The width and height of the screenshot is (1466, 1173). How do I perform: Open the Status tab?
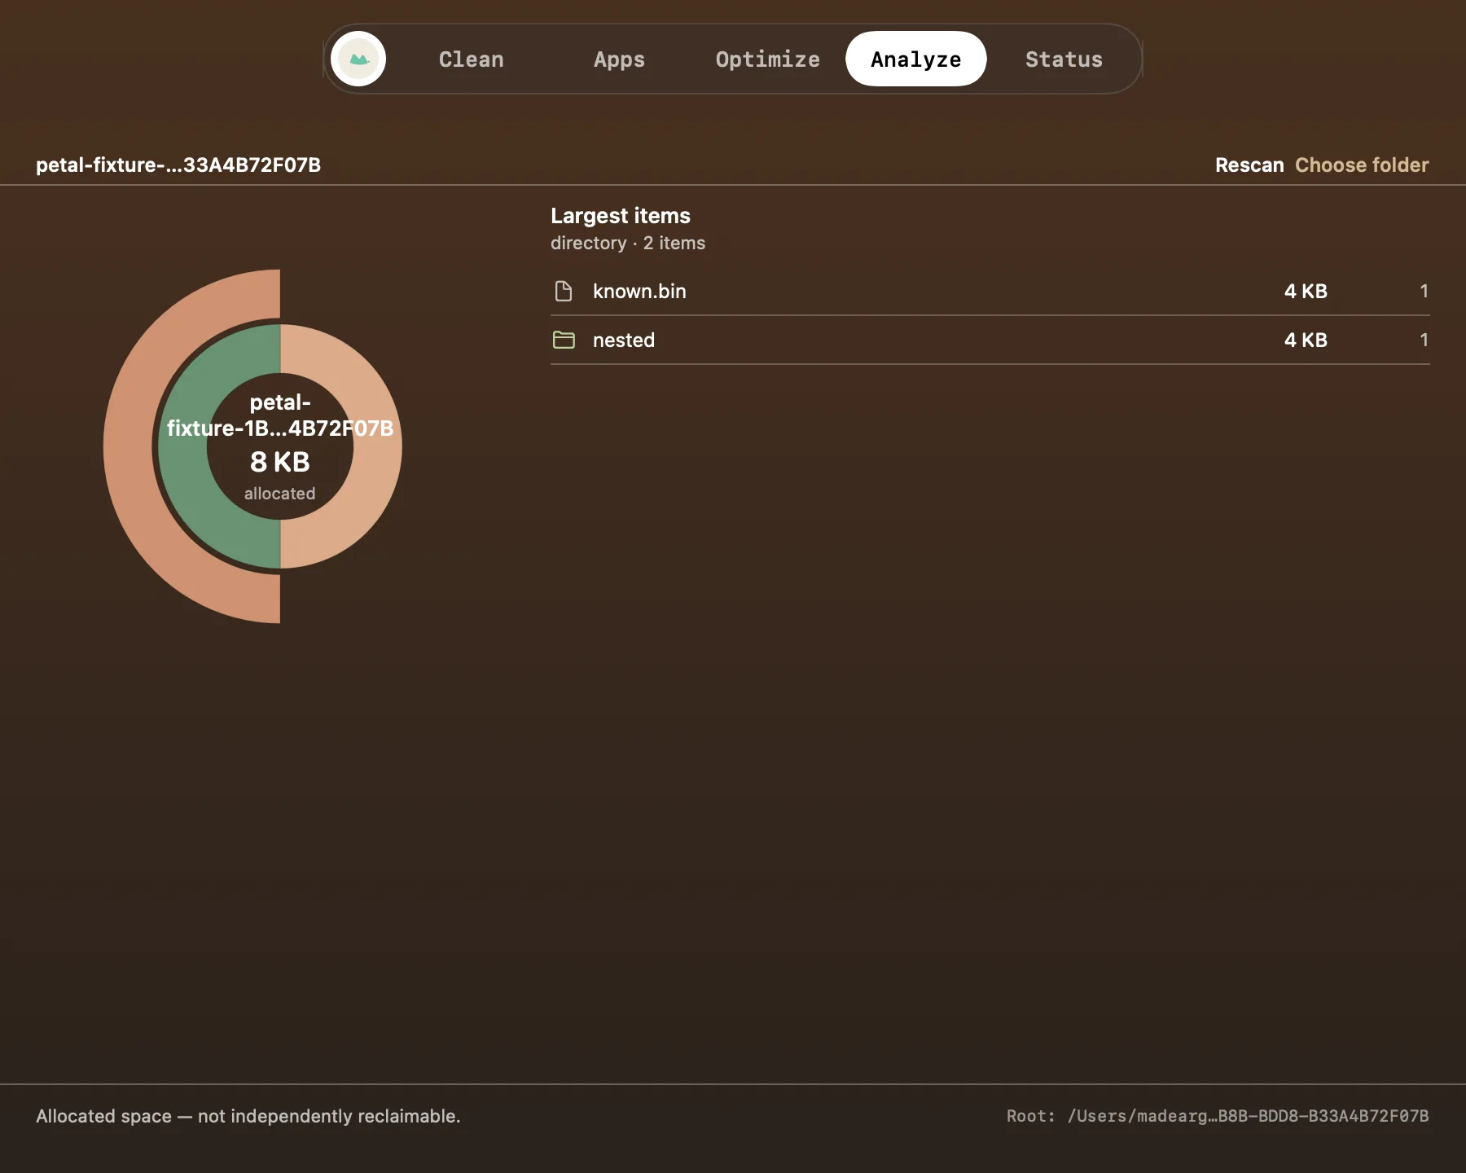pos(1064,59)
